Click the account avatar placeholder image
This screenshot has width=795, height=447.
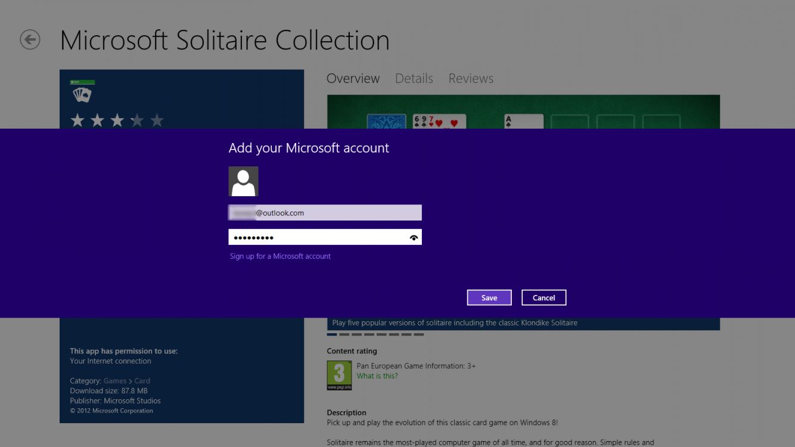pos(243,181)
